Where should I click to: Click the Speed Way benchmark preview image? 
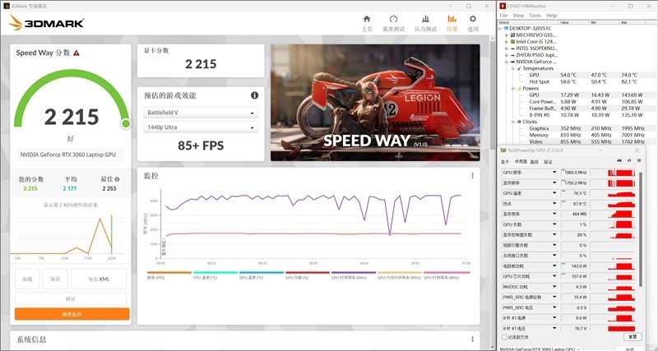tap(375, 103)
